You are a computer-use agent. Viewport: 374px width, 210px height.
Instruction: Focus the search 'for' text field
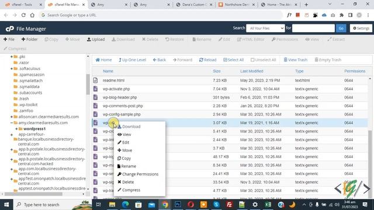[313, 28]
